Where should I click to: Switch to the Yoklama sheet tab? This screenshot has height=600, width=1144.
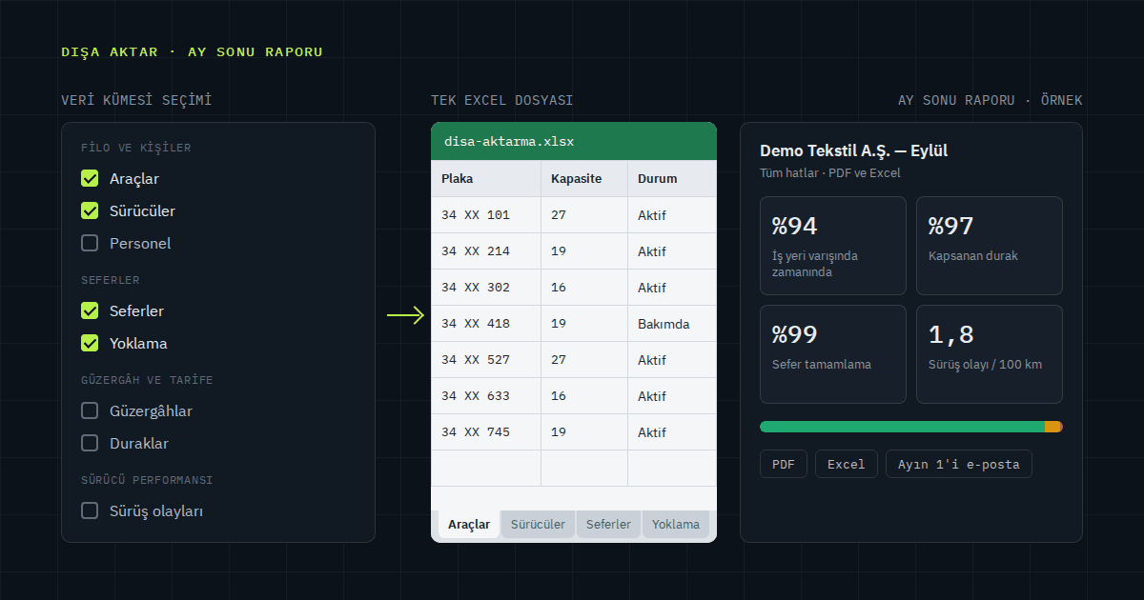click(x=676, y=525)
